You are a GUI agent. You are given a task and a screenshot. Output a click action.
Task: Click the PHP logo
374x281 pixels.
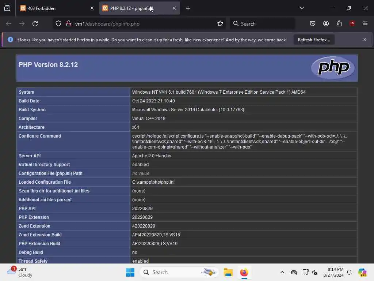point(333,68)
